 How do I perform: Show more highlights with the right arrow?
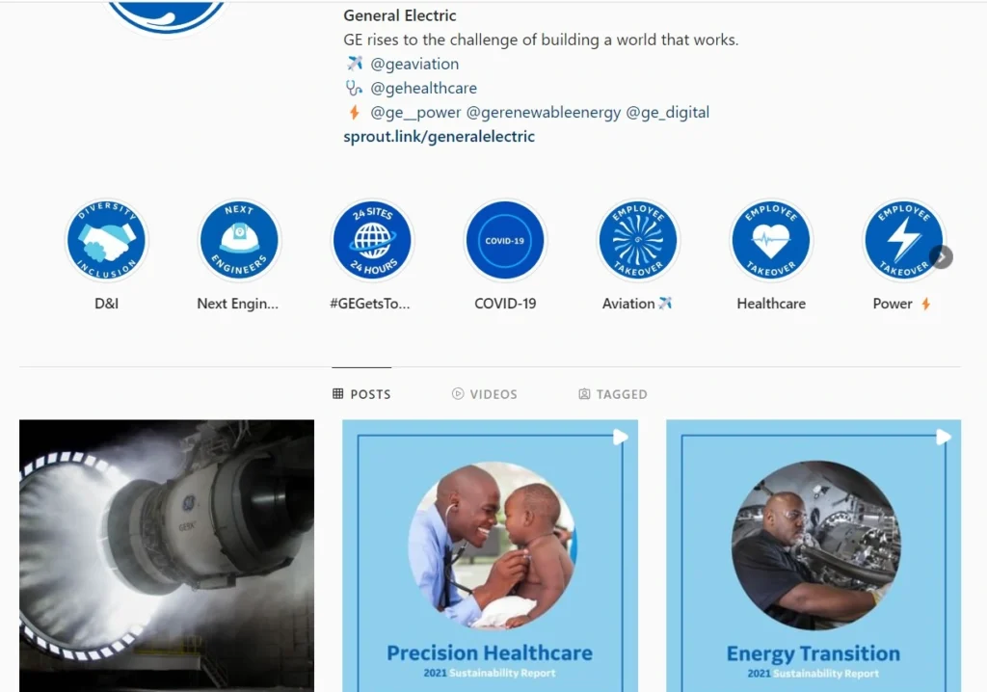942,257
